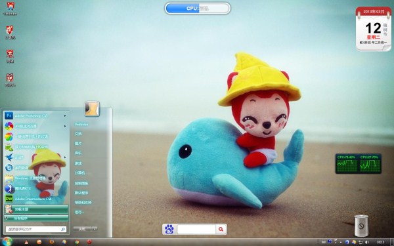Click the Baidu paw logo icon
Screen dimensions: 394x246
click(x=169, y=229)
